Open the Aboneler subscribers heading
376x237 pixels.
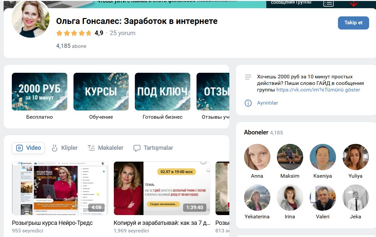[256, 132]
